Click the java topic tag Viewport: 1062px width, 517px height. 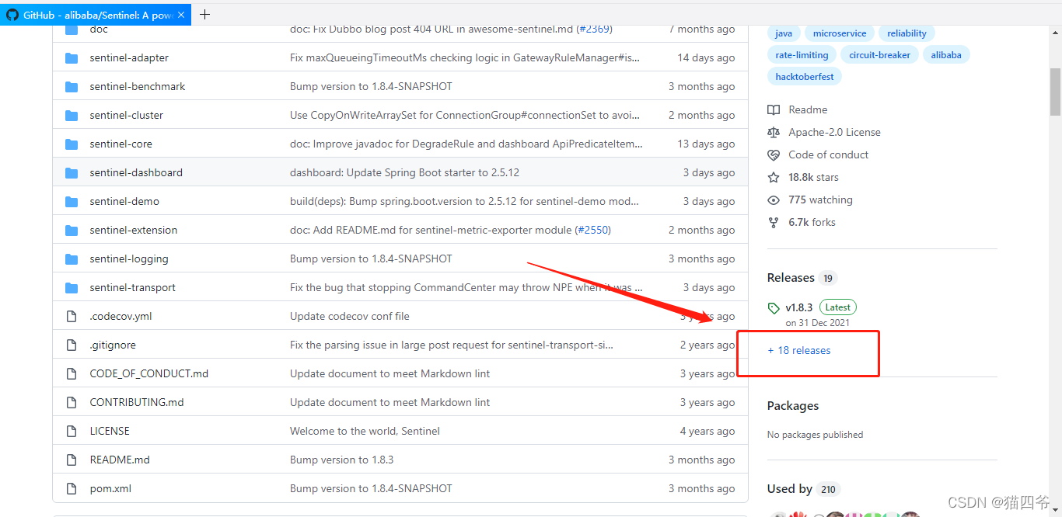coord(784,33)
